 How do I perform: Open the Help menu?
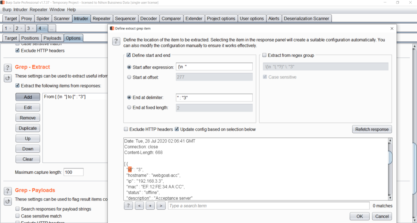coord(72,10)
